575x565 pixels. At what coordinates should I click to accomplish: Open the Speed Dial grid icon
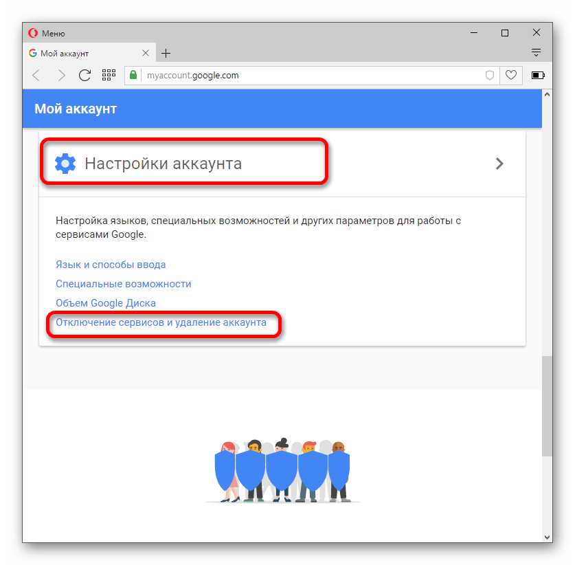point(109,75)
